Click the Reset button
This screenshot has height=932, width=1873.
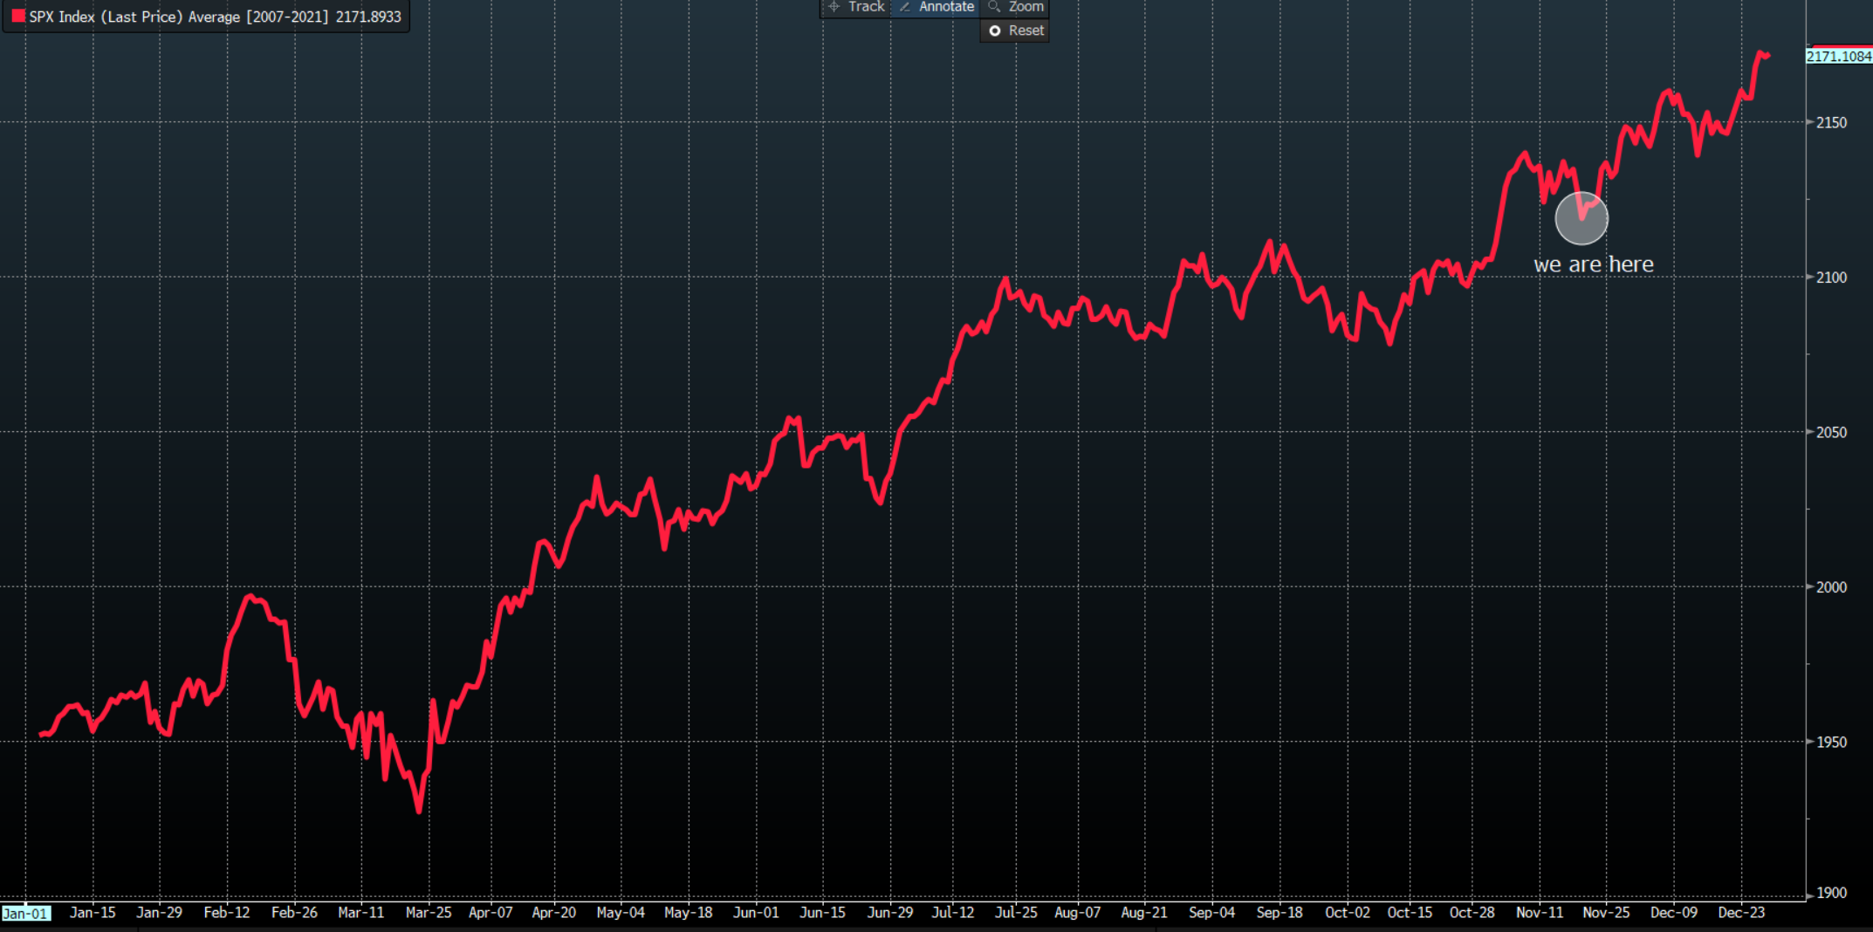tap(1014, 31)
